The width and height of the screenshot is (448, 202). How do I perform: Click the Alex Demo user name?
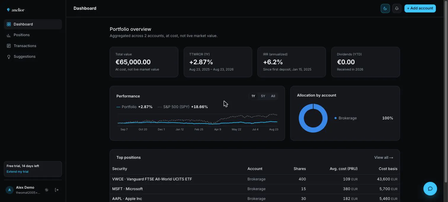click(x=25, y=187)
